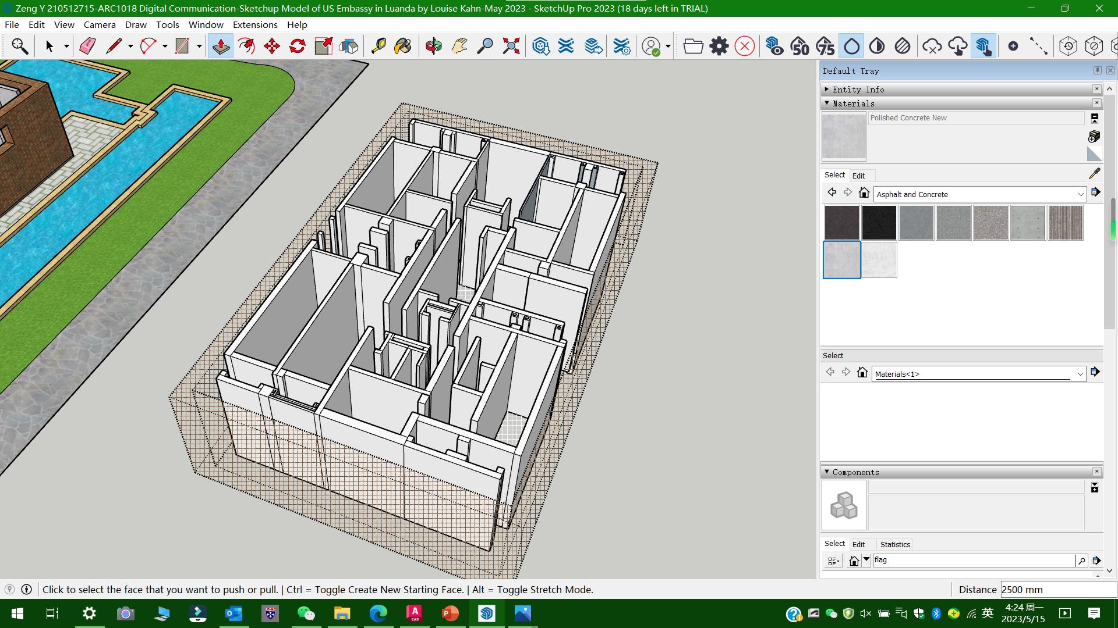Select the Paint Bucket tool

tap(403, 46)
